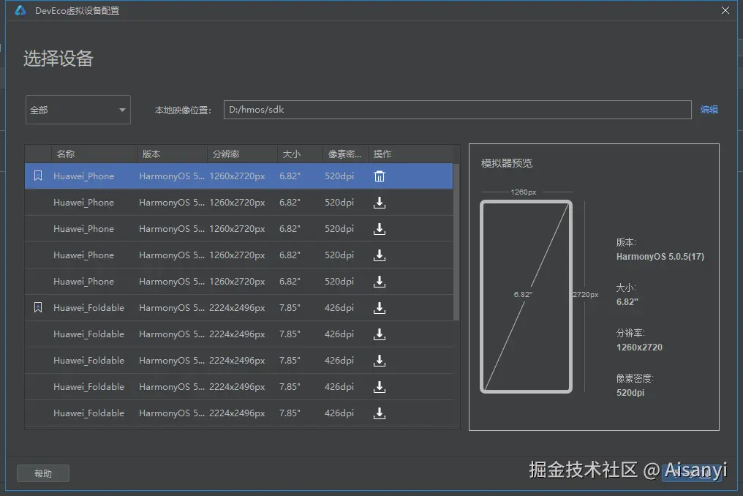Open the 全部 device type dropdown
743x496 pixels.
(78, 110)
